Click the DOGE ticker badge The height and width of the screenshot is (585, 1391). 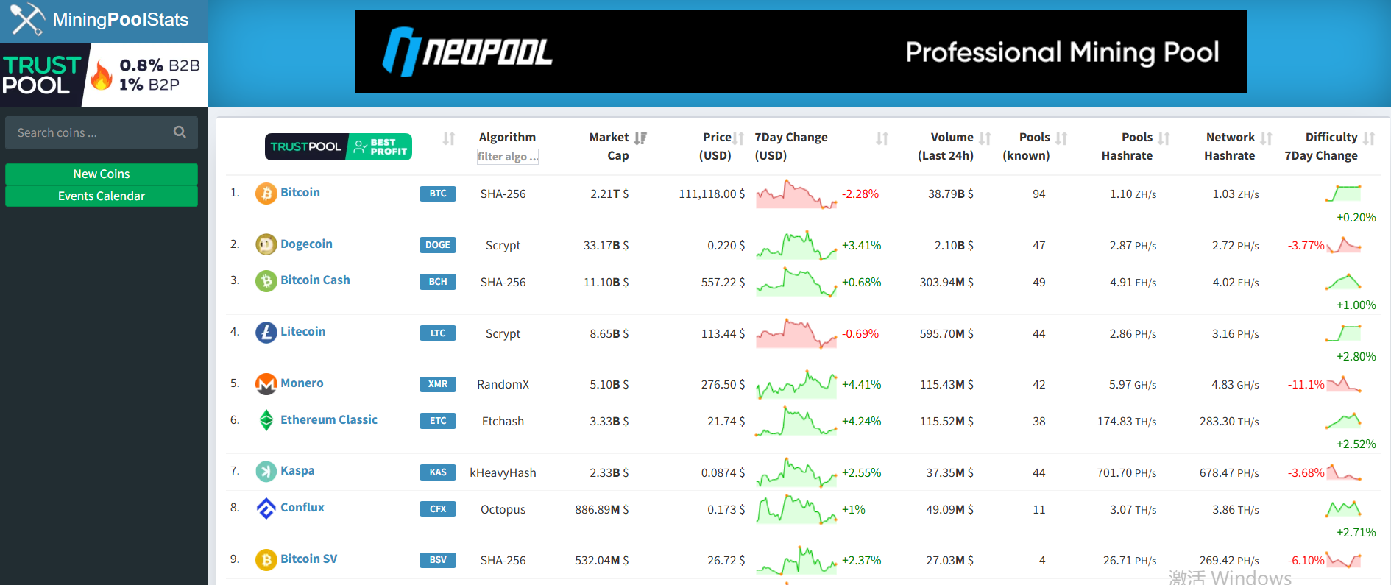coord(438,245)
